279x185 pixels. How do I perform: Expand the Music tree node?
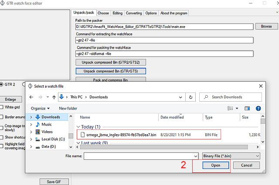[31, 124]
